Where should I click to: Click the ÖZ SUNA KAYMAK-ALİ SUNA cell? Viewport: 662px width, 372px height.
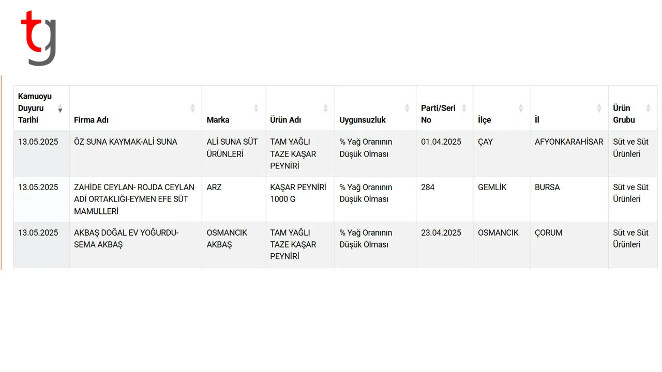coord(136,154)
